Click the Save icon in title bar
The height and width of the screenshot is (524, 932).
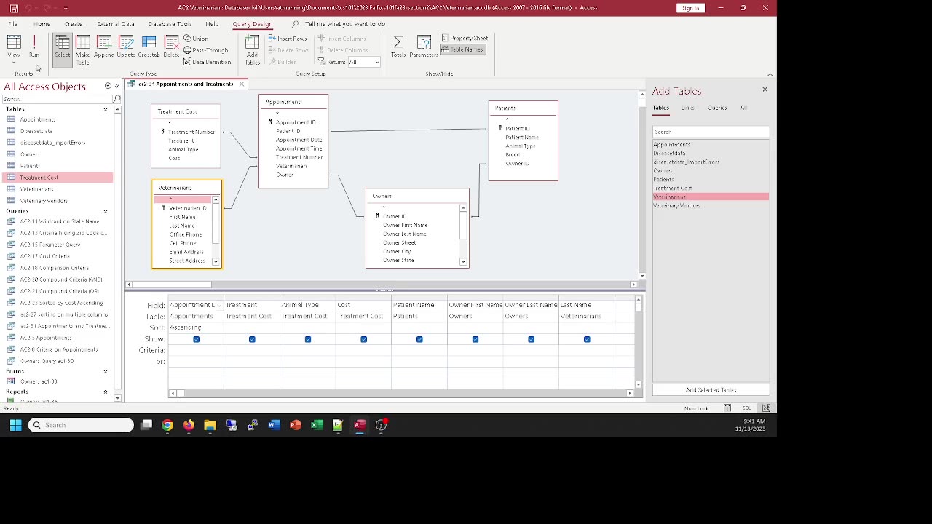click(14, 8)
